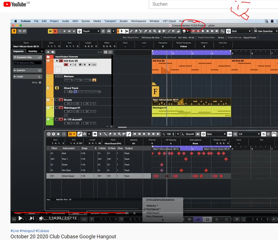Click the YouTube play button
Image resolution: width=278 pixels, height=240 pixels.
coord(20,218)
